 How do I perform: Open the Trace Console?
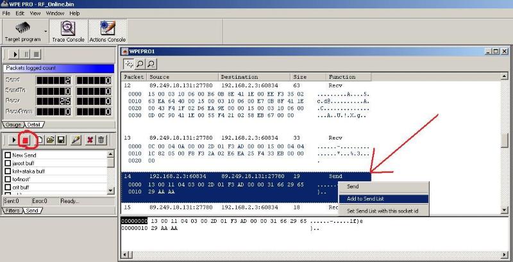pyautogui.click(x=68, y=31)
